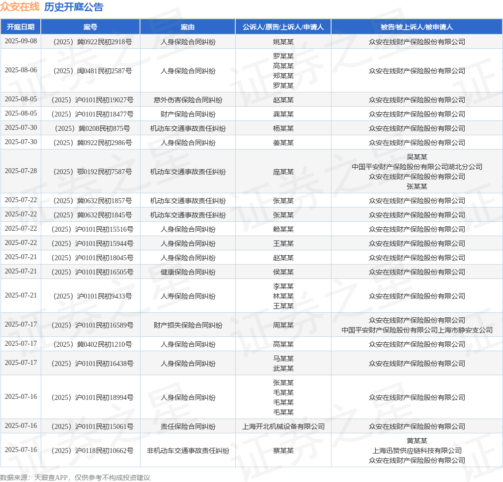The width and height of the screenshot is (503, 482).
Task: Click plaintiff name 杨某某
Action: coord(283,128)
